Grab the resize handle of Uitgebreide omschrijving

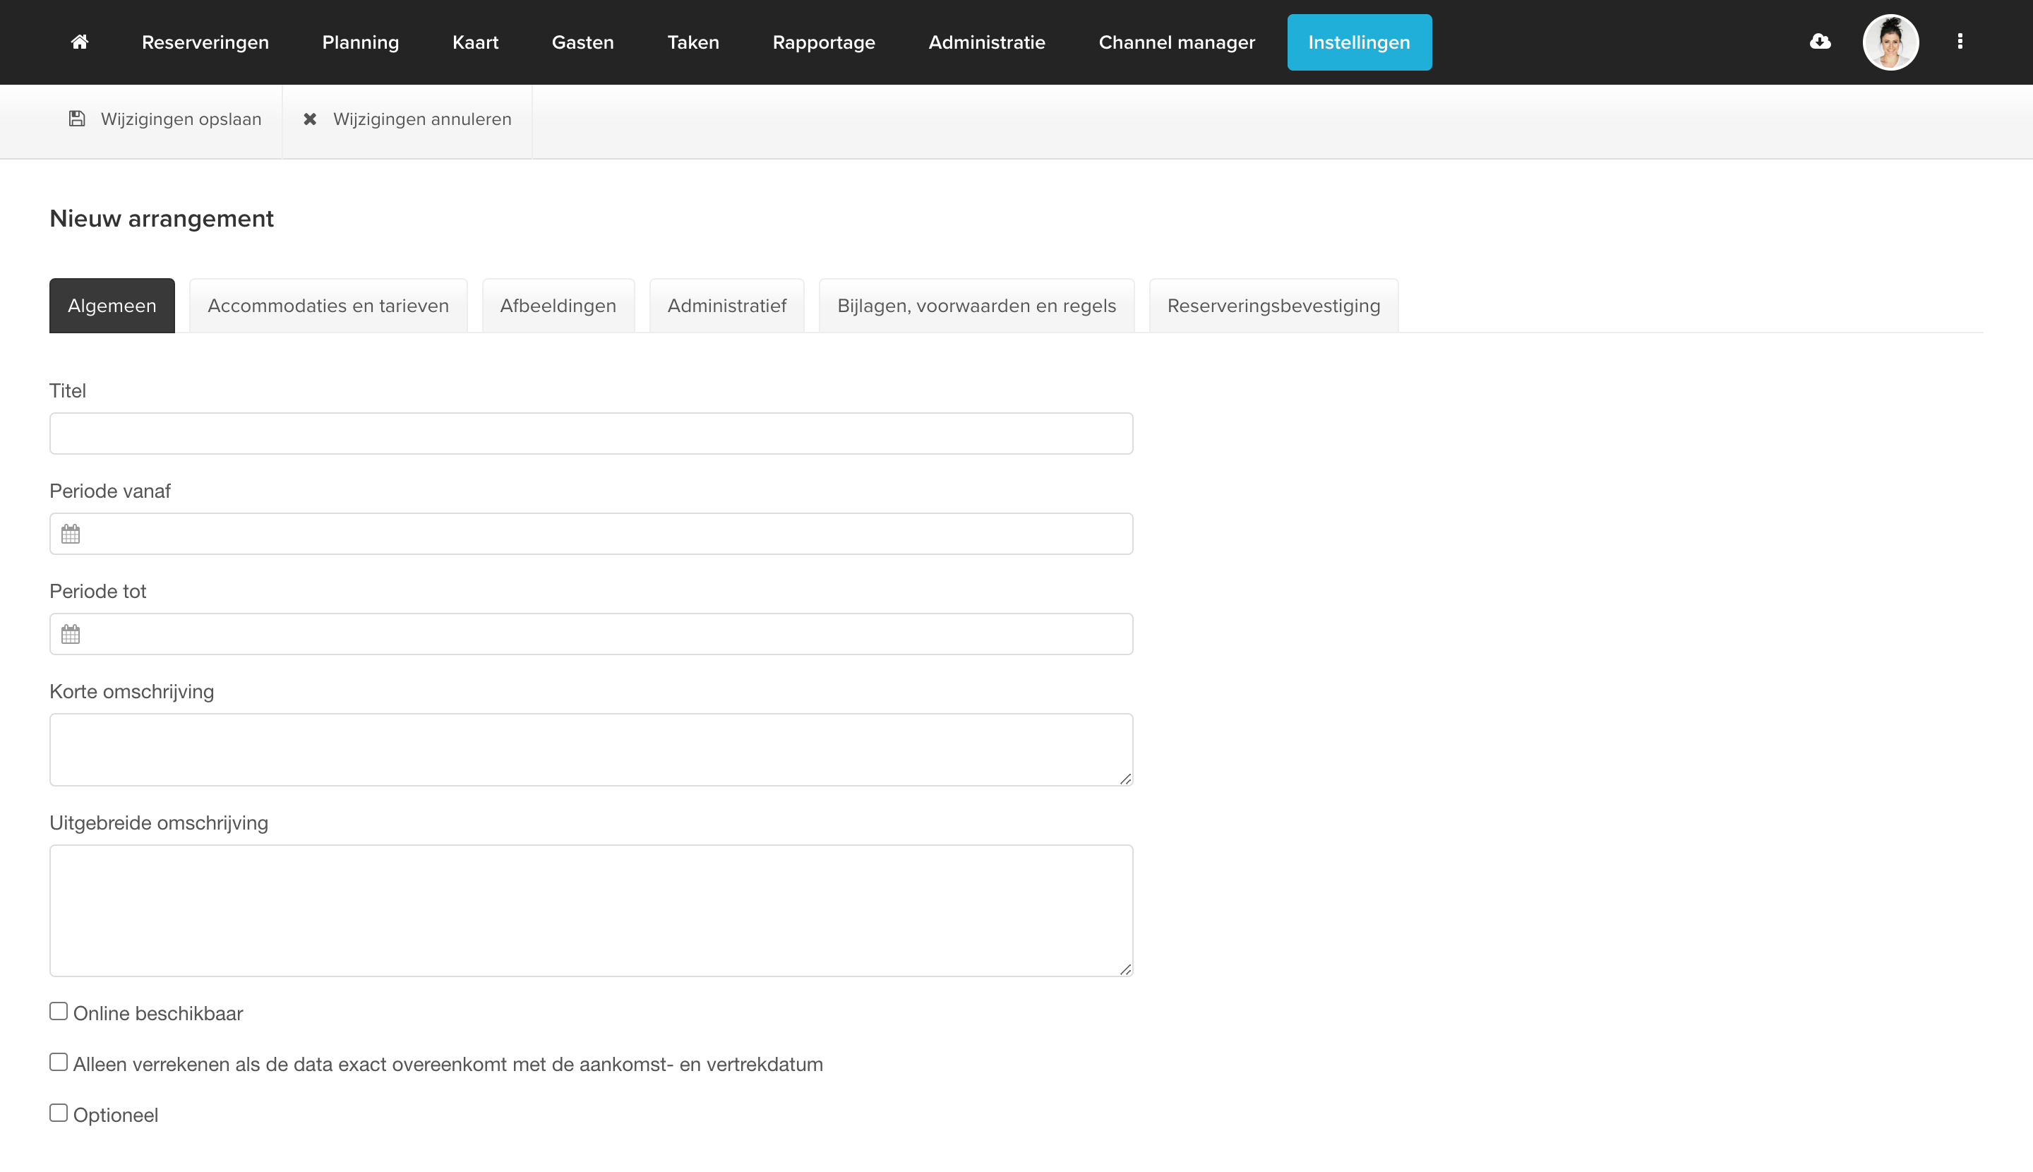click(x=1125, y=969)
